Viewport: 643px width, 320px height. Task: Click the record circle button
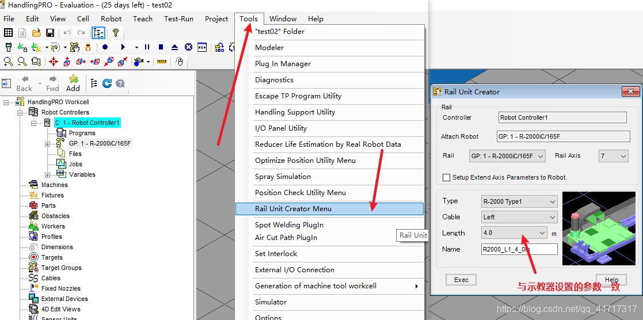[x=105, y=47]
